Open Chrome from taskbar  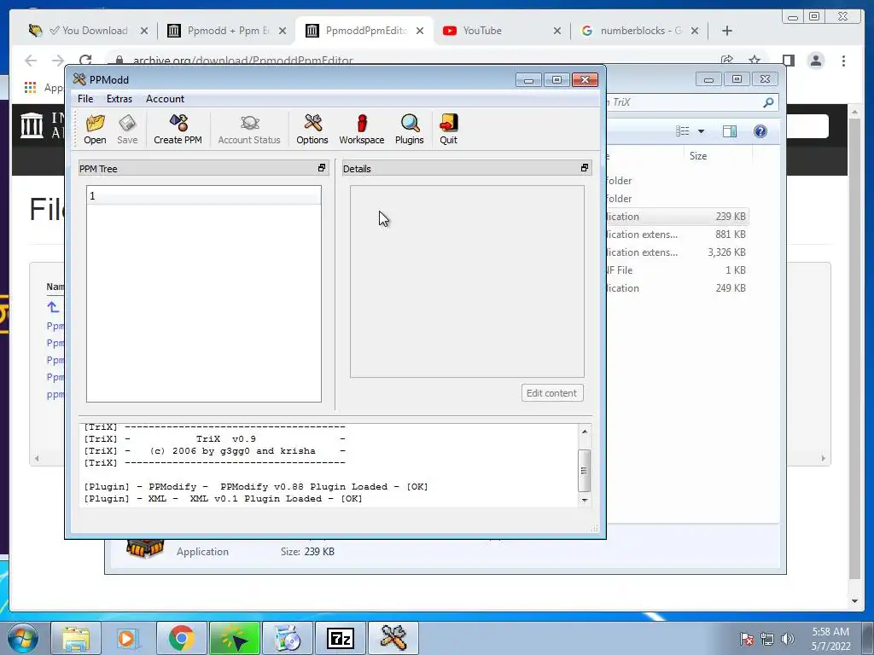pyautogui.click(x=181, y=638)
